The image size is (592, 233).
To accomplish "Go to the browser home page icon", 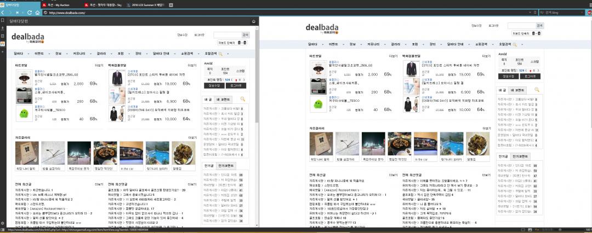I will tap(37, 12).
